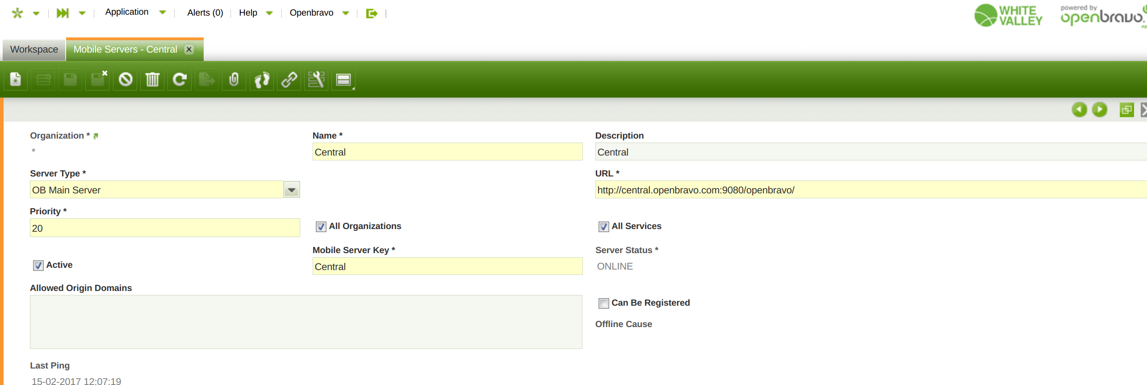Open the dropdown next to the asterisk icon
The height and width of the screenshot is (385, 1147).
point(37,13)
